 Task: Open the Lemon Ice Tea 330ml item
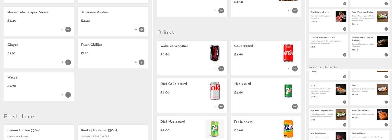24,130
